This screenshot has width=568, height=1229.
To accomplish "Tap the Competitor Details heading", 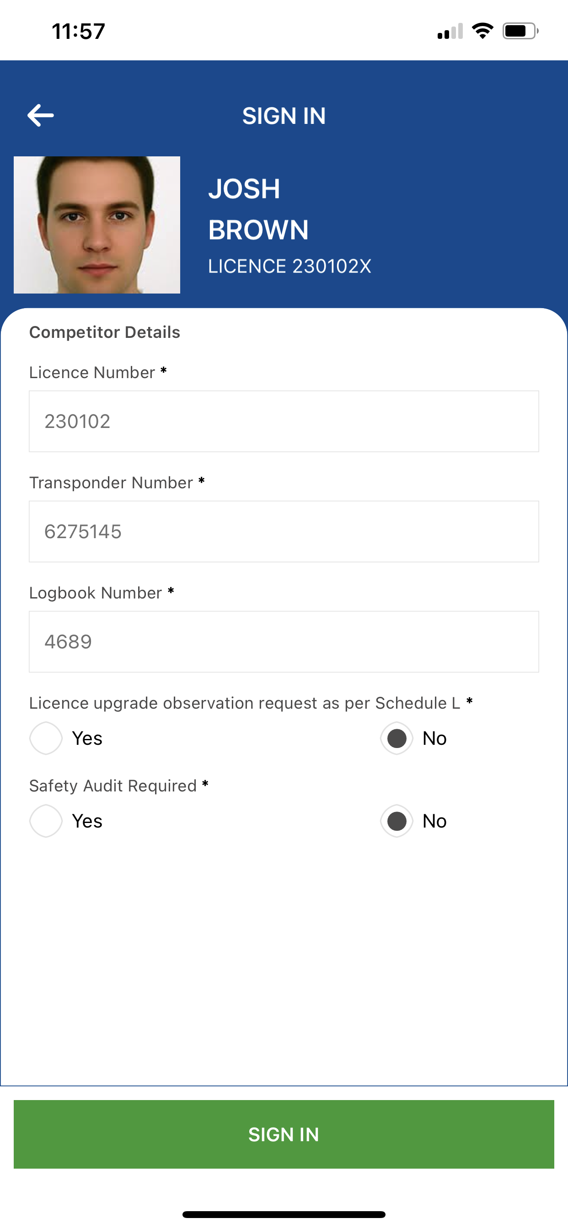I will point(105,332).
